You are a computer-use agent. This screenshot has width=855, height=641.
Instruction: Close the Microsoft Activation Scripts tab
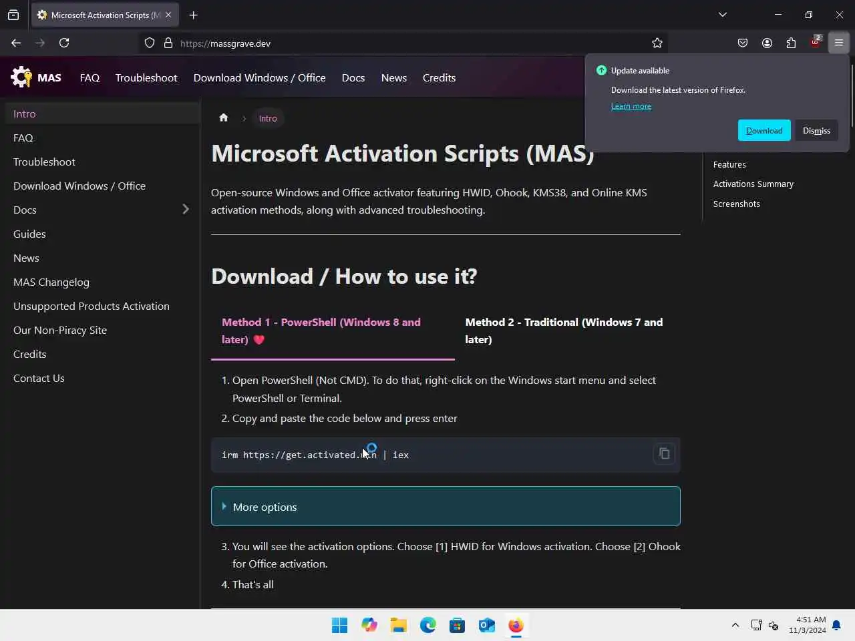[x=168, y=15]
